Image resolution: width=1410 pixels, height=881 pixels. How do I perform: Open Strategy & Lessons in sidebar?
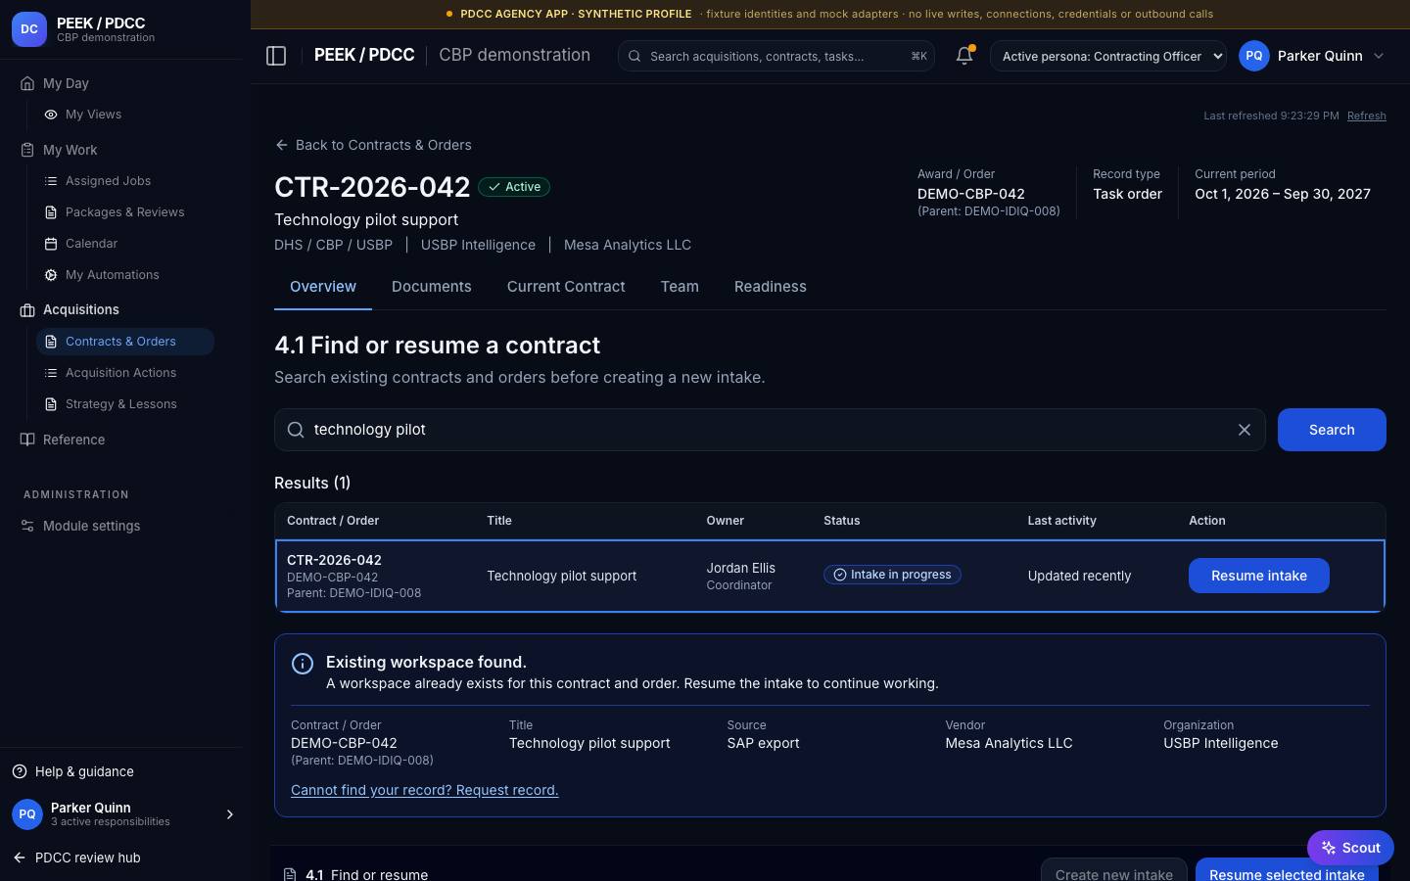(x=124, y=404)
